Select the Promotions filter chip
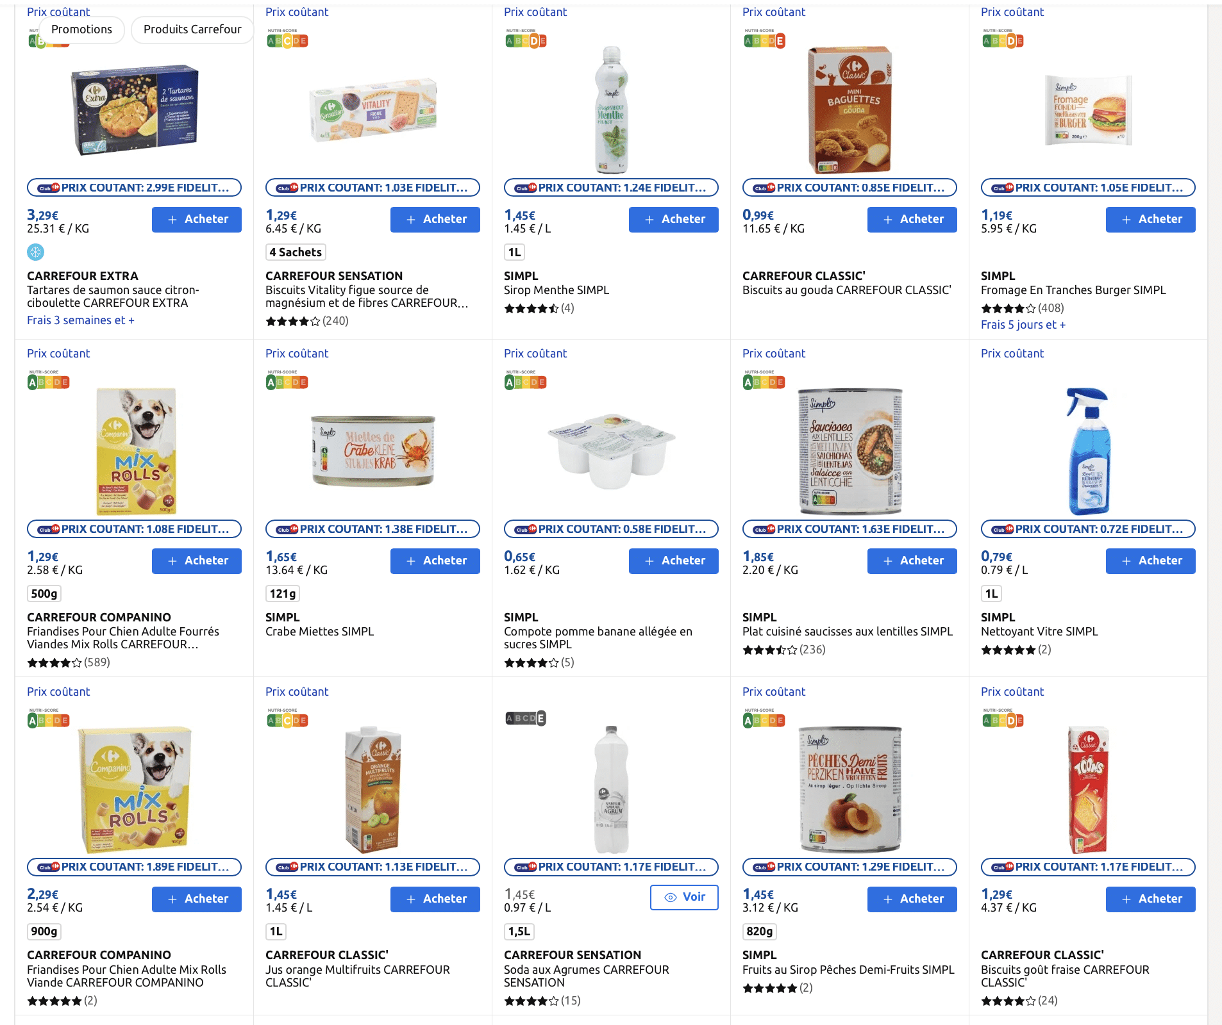Image resolution: width=1222 pixels, height=1025 pixels. pos(81,29)
